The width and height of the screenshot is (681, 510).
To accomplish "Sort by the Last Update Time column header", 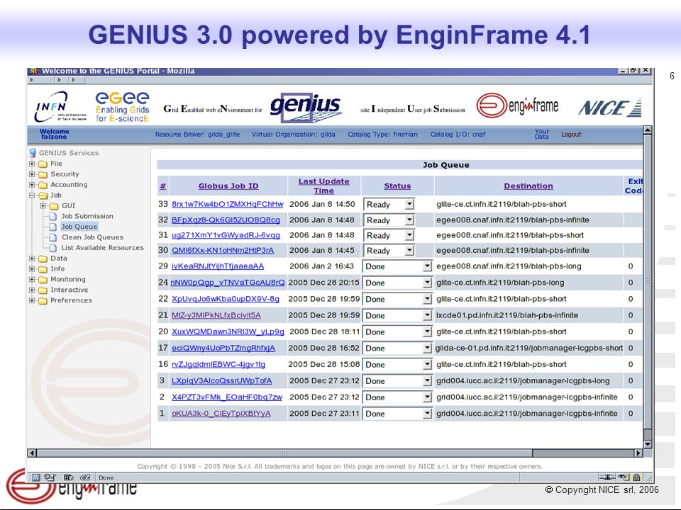I will click(324, 186).
